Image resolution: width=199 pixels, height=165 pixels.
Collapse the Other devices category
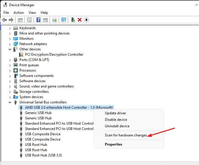(10, 49)
